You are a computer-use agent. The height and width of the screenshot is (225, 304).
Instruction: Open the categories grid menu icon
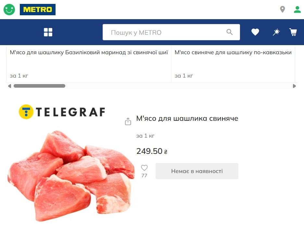(x=48, y=32)
